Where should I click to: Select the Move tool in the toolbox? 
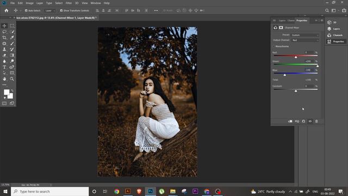click(x=4, y=26)
